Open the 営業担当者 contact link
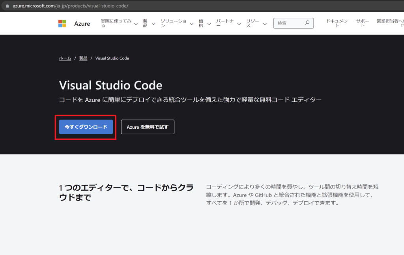Viewport: 404px width, 255px height. tap(390, 23)
